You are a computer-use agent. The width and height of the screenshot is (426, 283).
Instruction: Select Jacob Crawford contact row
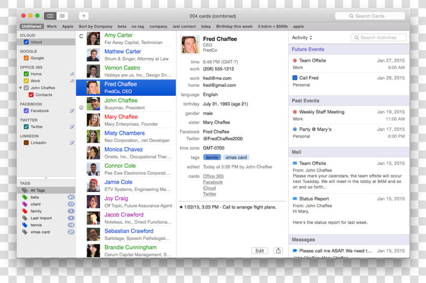126,218
